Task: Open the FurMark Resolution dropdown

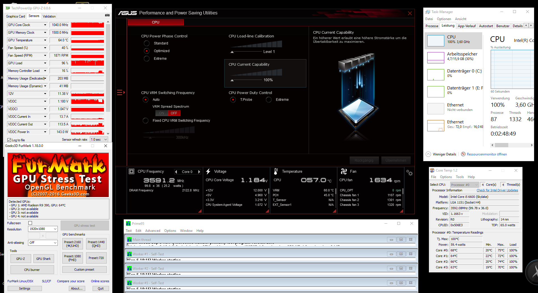Action: point(43,229)
